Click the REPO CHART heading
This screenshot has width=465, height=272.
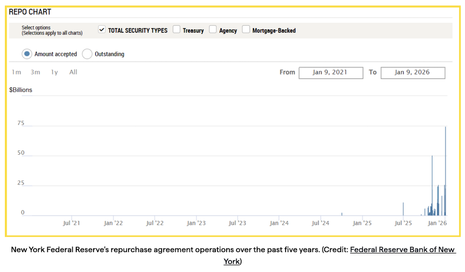point(30,12)
